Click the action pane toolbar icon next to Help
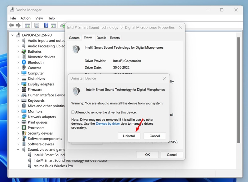 pyautogui.click(x=53, y=25)
